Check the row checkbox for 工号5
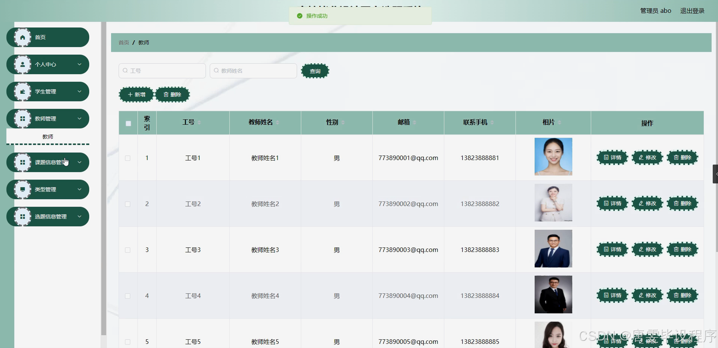 (128, 342)
